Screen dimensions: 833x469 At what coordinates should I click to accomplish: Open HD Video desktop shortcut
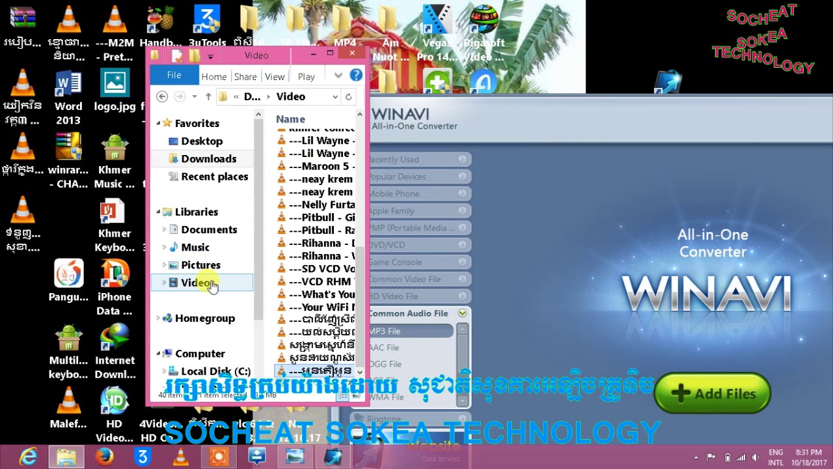[115, 416]
